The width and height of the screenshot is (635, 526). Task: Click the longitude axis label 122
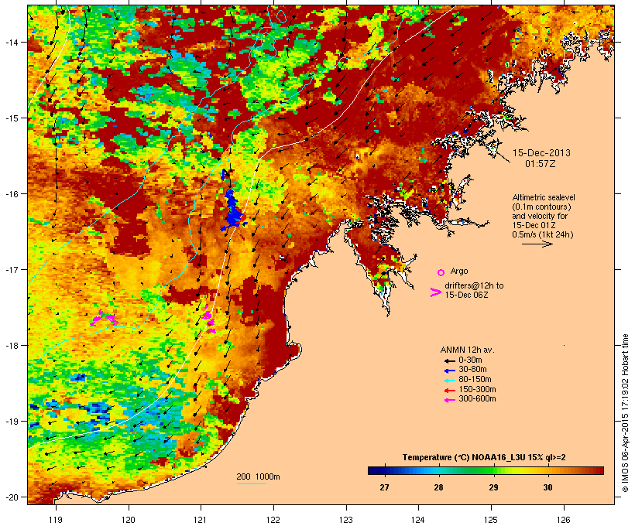(273, 520)
